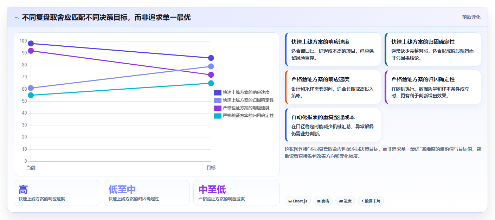The width and height of the screenshot is (495, 220).
Task: Click legend text 快速上线方案的归因确定性
Action: click(248, 100)
